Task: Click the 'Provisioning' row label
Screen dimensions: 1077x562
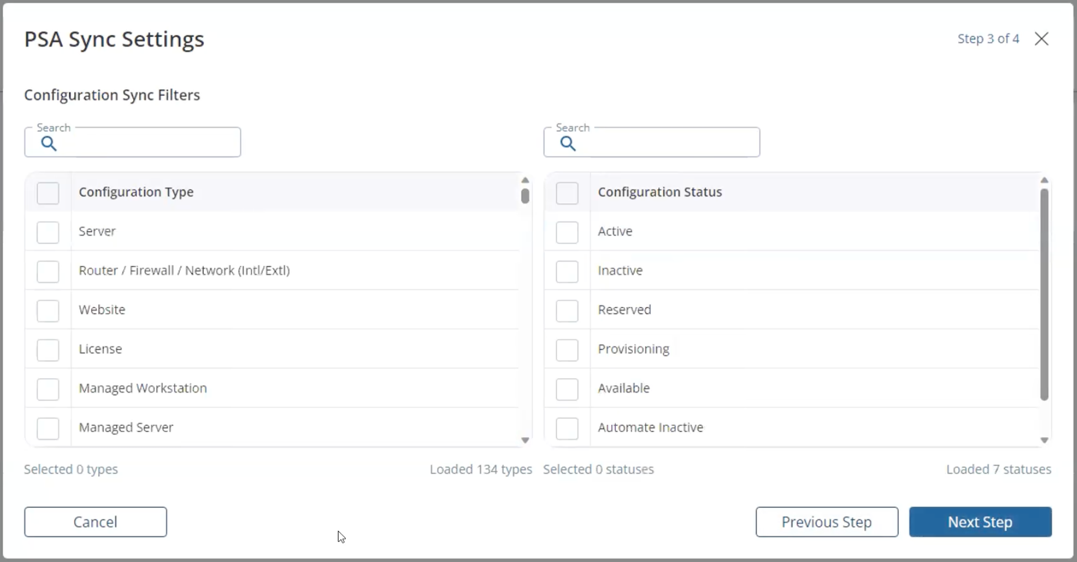Action: [x=634, y=349]
